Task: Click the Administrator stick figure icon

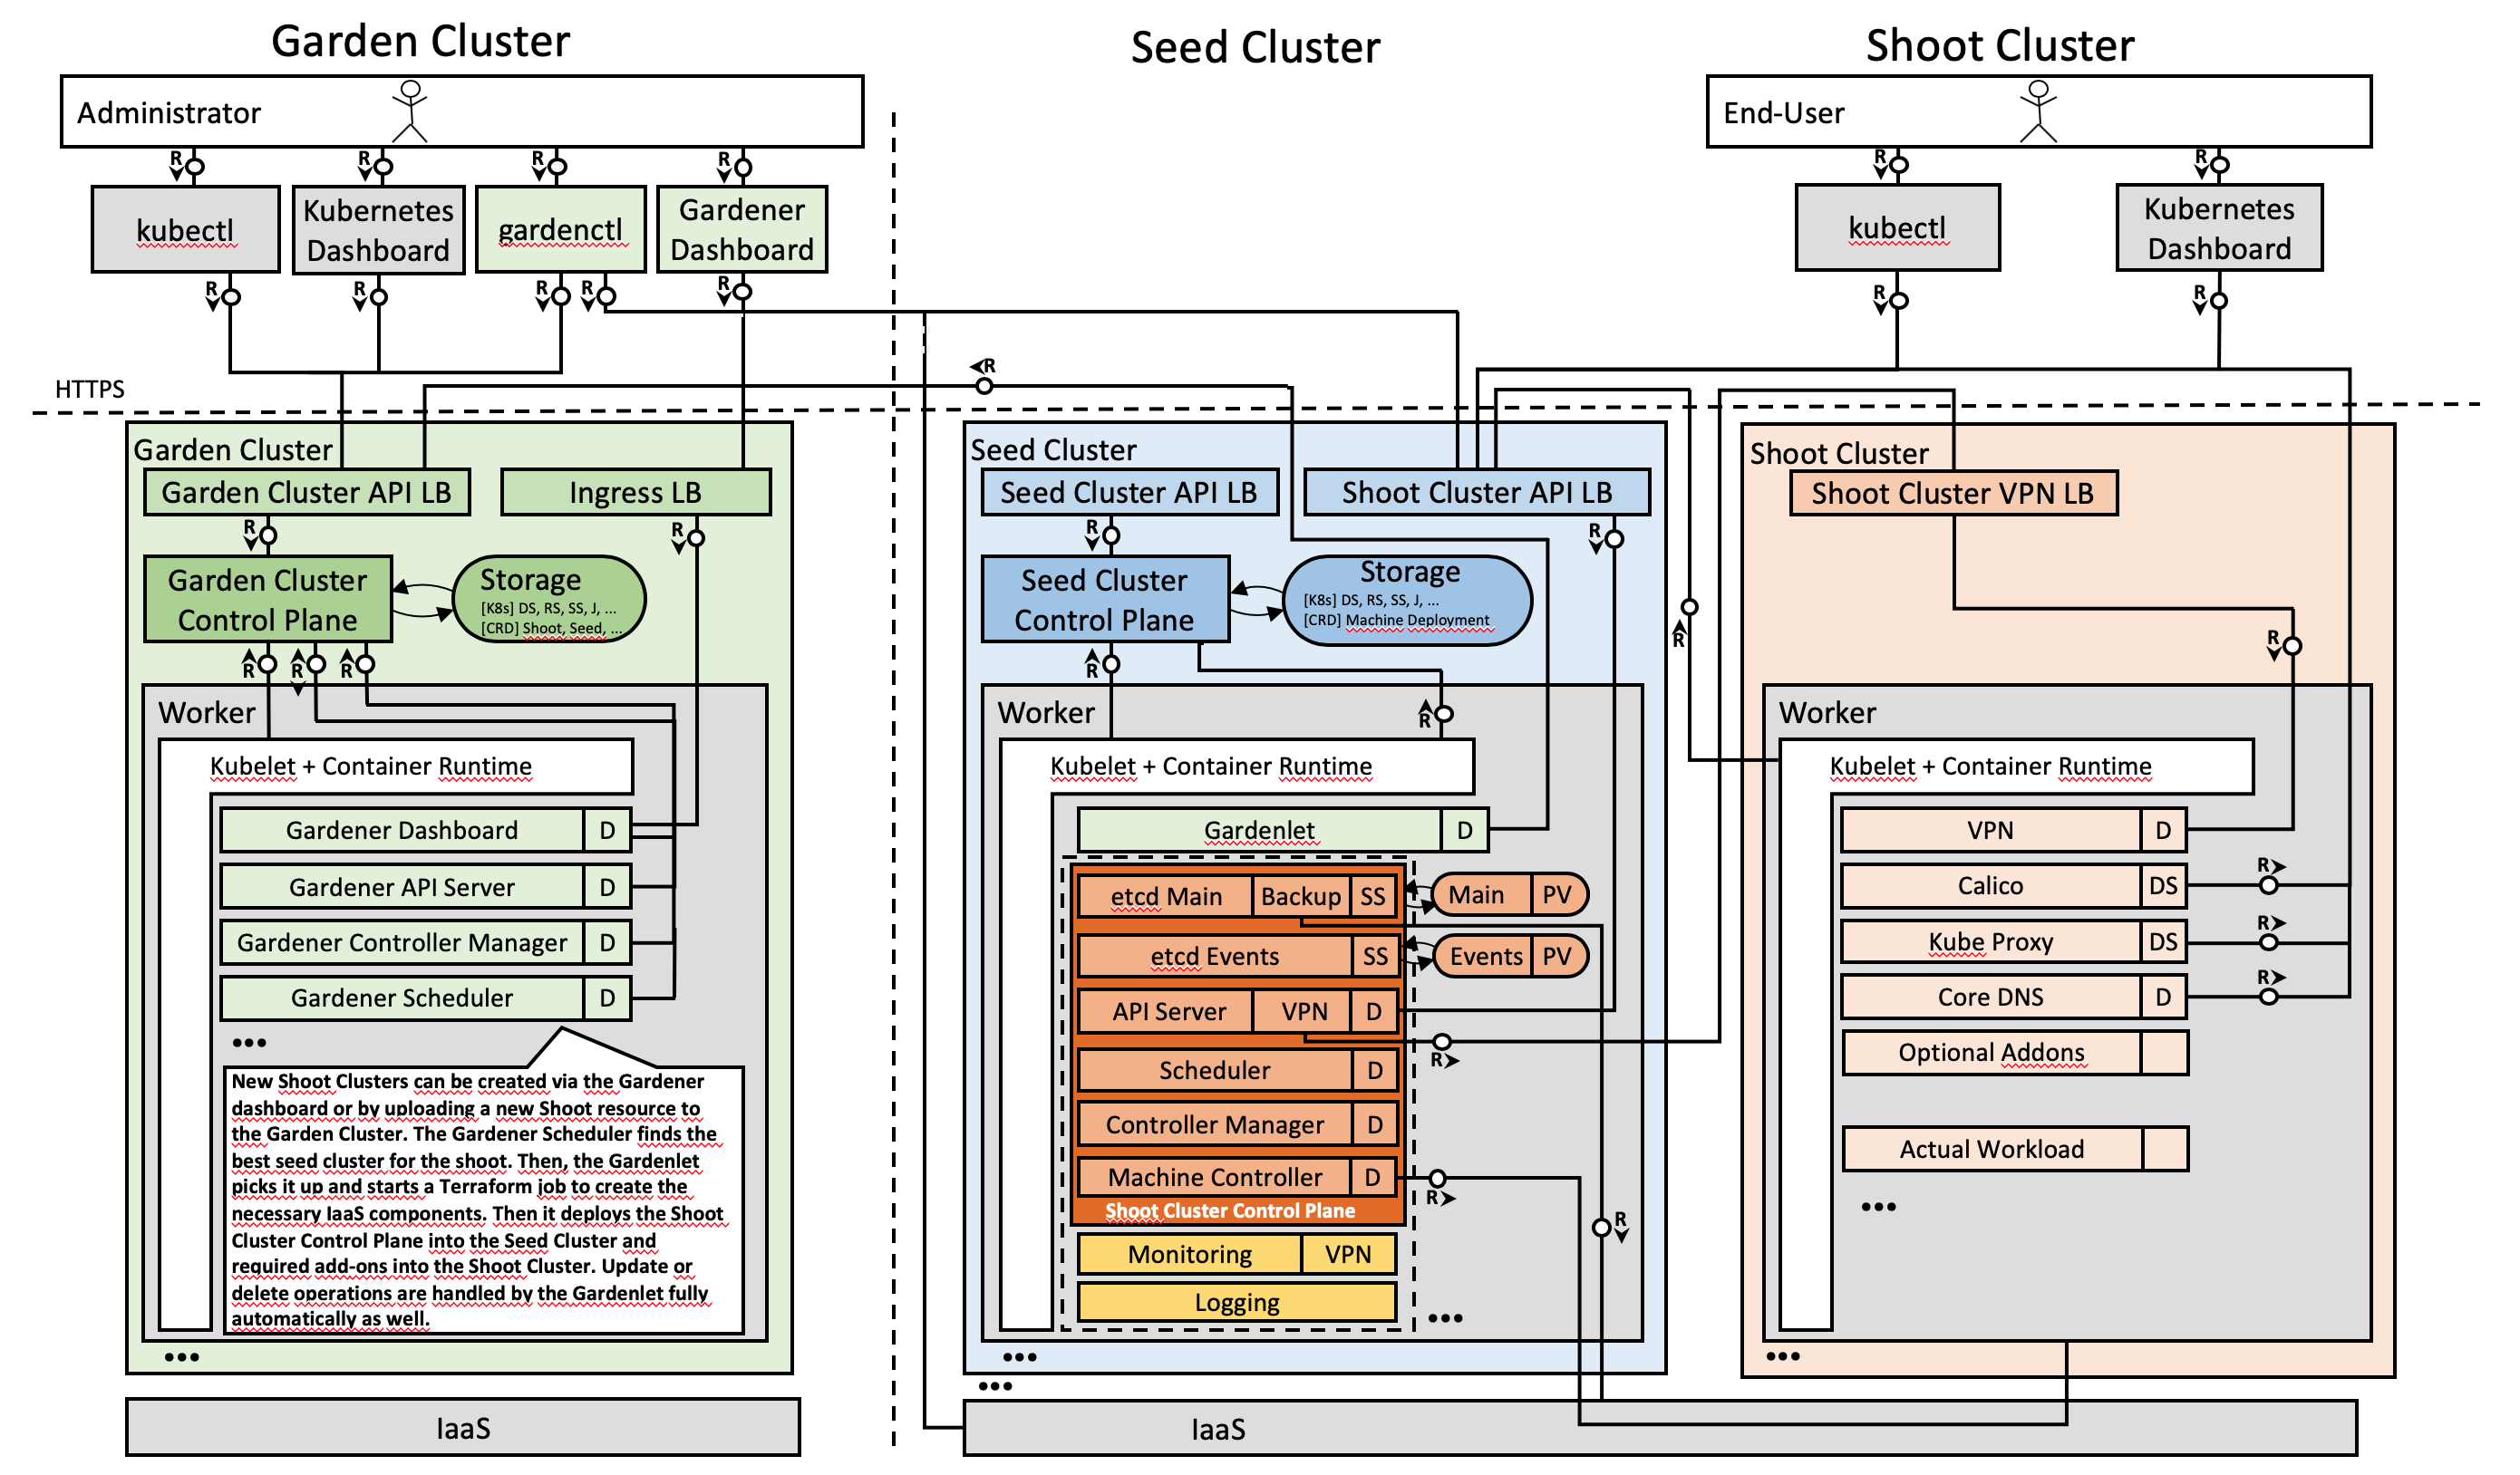Action: 410,111
